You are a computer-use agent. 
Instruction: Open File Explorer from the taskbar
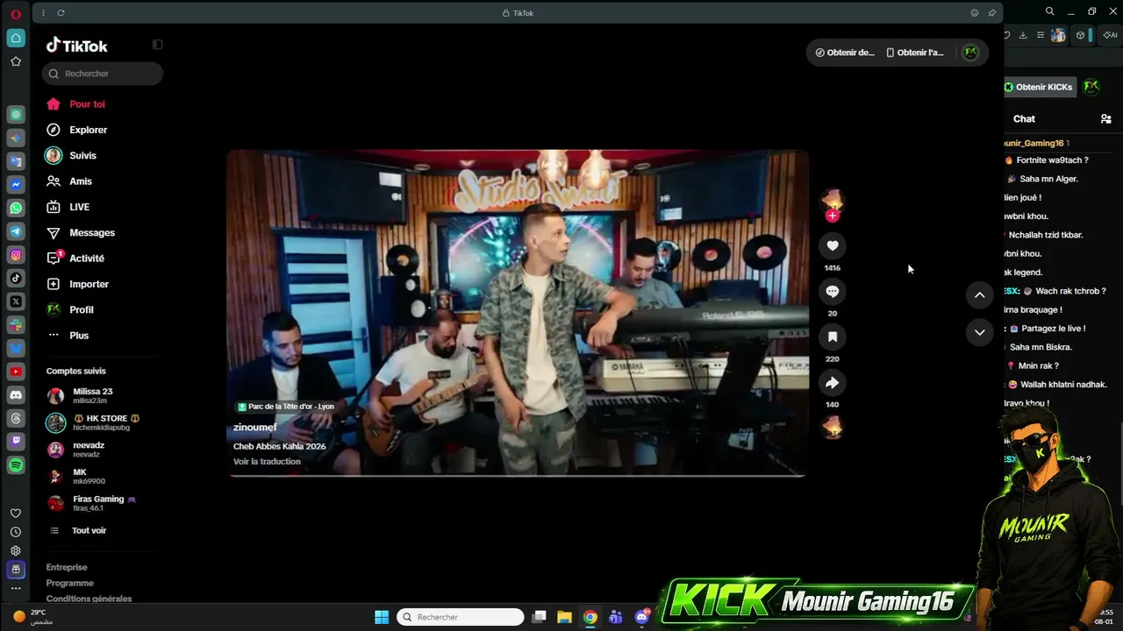coord(564,617)
